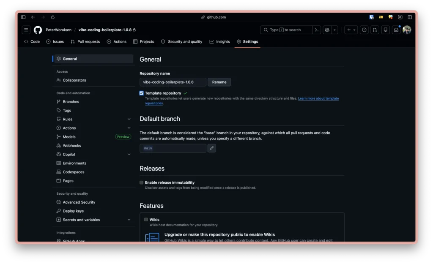Select the Settings tab
The height and width of the screenshot is (264, 433).
(x=247, y=42)
